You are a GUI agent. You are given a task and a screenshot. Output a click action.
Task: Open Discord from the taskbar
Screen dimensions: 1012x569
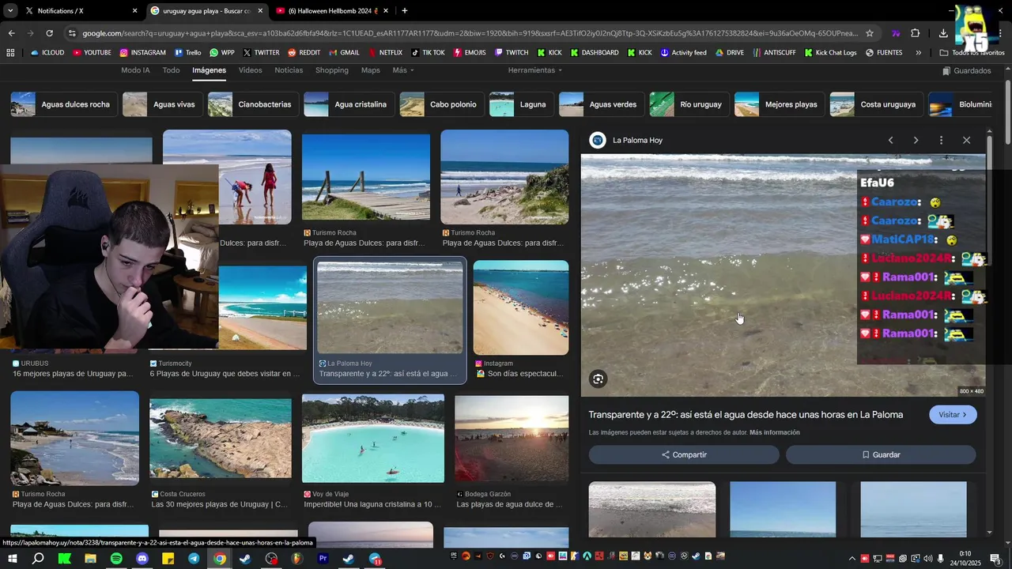142,559
